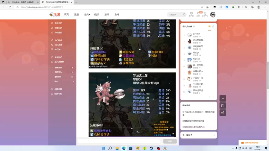This screenshot has height=151, width=269.
Task: Click the icon beside the last left-sidebar entry
Action: [x=52, y=94]
